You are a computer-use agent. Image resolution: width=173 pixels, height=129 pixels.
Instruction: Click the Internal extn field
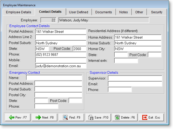click(126, 61)
